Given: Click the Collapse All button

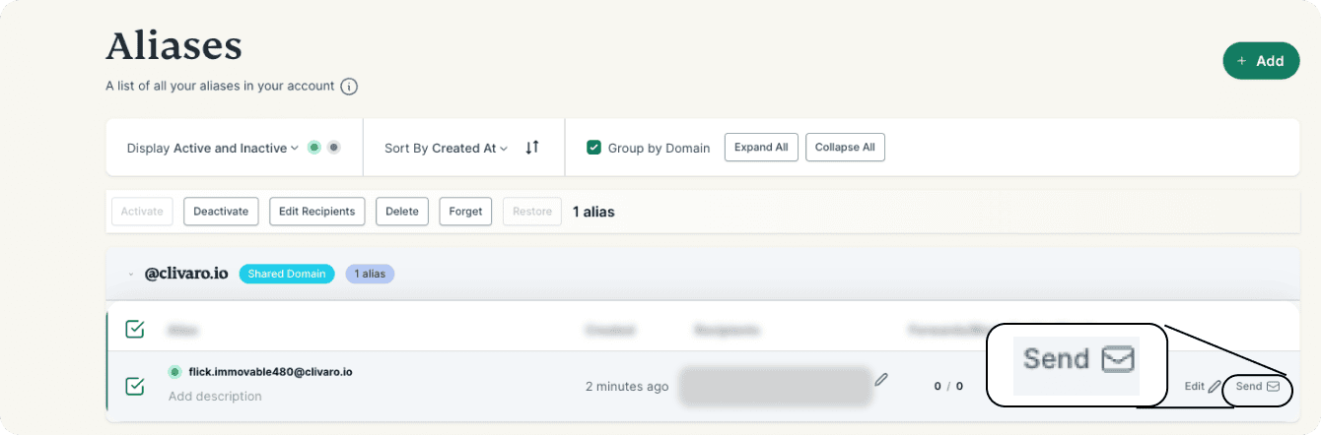Looking at the screenshot, I should click(x=845, y=148).
